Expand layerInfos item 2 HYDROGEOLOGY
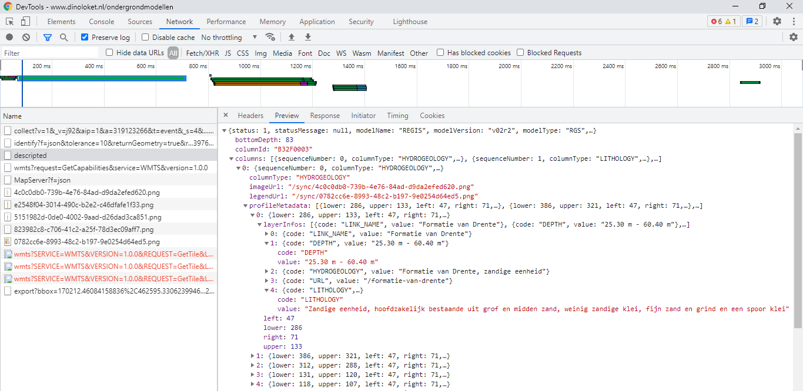This screenshot has height=391, width=803. [267, 271]
